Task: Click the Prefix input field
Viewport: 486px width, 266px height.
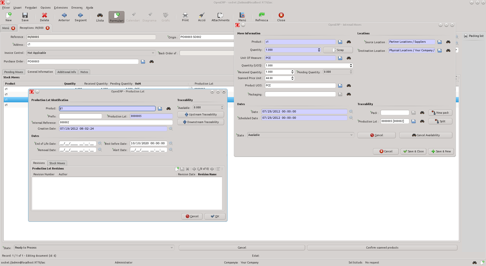Action: [x=80, y=116]
